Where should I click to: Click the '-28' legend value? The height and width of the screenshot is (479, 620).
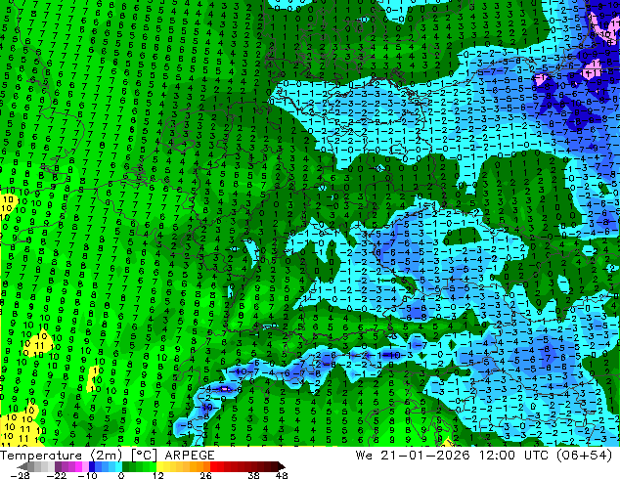pos(20,475)
